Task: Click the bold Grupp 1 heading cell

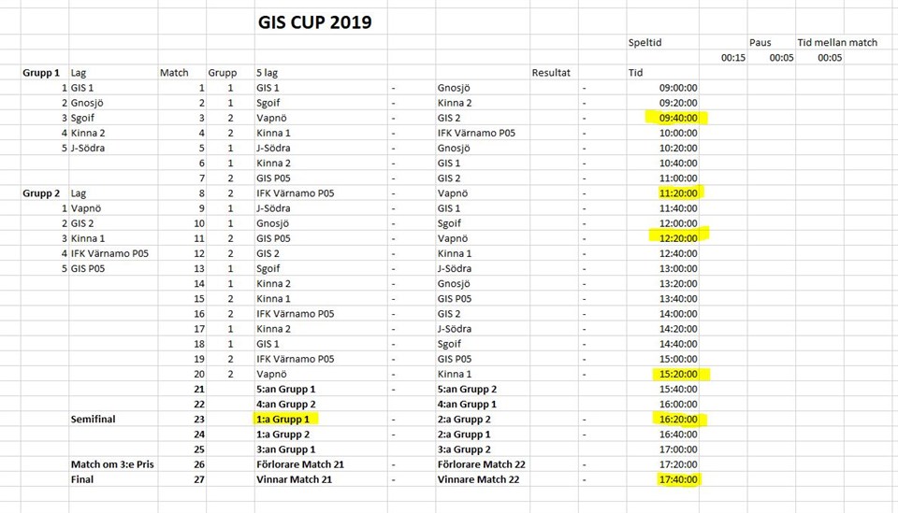Action: tap(41, 72)
